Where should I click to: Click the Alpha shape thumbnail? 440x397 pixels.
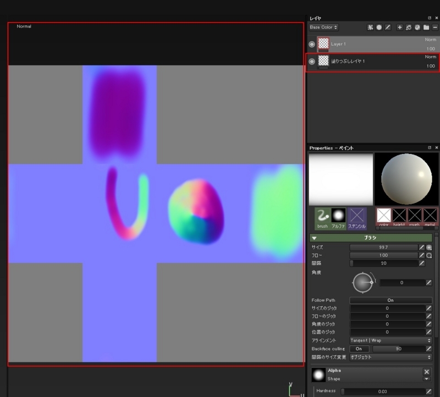coord(318,375)
